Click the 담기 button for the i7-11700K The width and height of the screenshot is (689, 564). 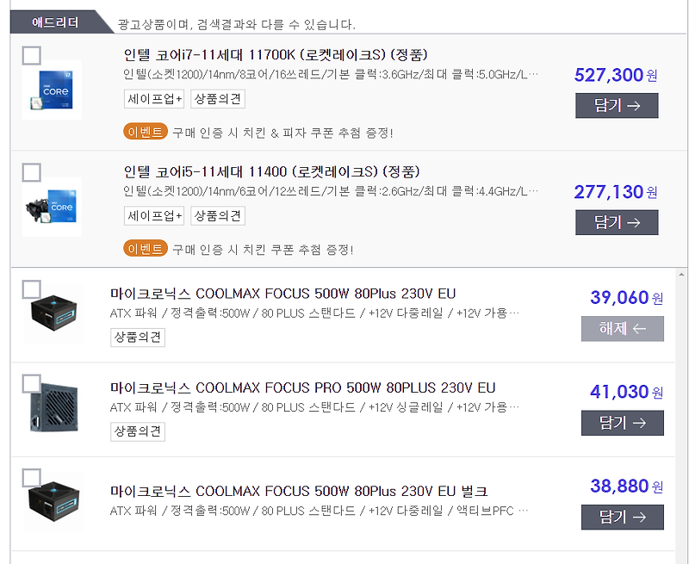click(x=617, y=105)
